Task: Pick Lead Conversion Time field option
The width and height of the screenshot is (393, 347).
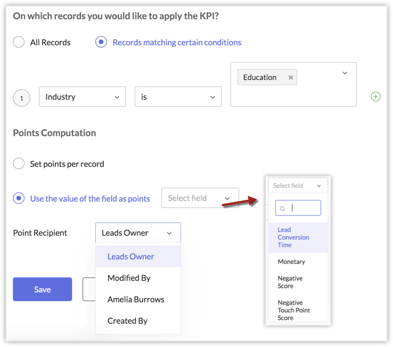Action: (x=293, y=238)
